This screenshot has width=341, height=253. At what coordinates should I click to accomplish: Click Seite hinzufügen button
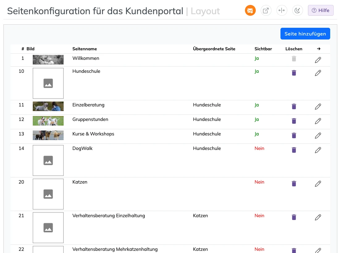305,34
